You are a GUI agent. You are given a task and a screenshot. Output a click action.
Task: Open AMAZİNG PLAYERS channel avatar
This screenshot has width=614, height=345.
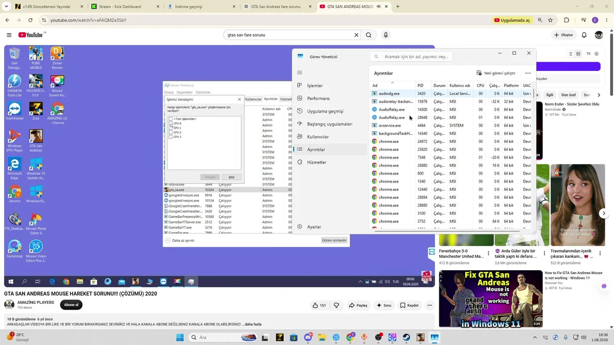9,305
